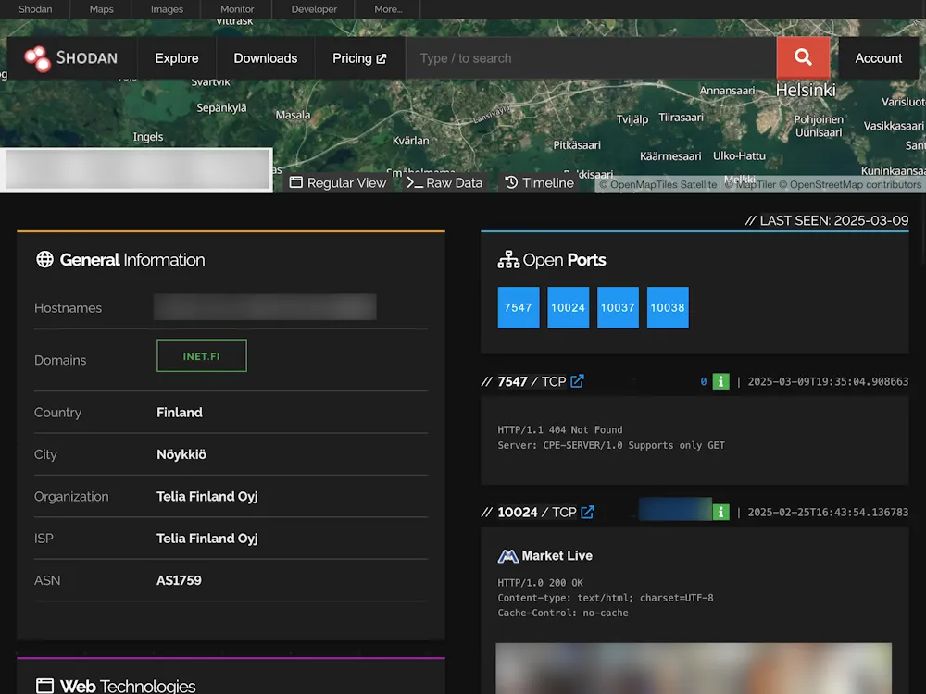926x694 pixels.
Task: Open Maps in the top bar
Action: [101, 9]
